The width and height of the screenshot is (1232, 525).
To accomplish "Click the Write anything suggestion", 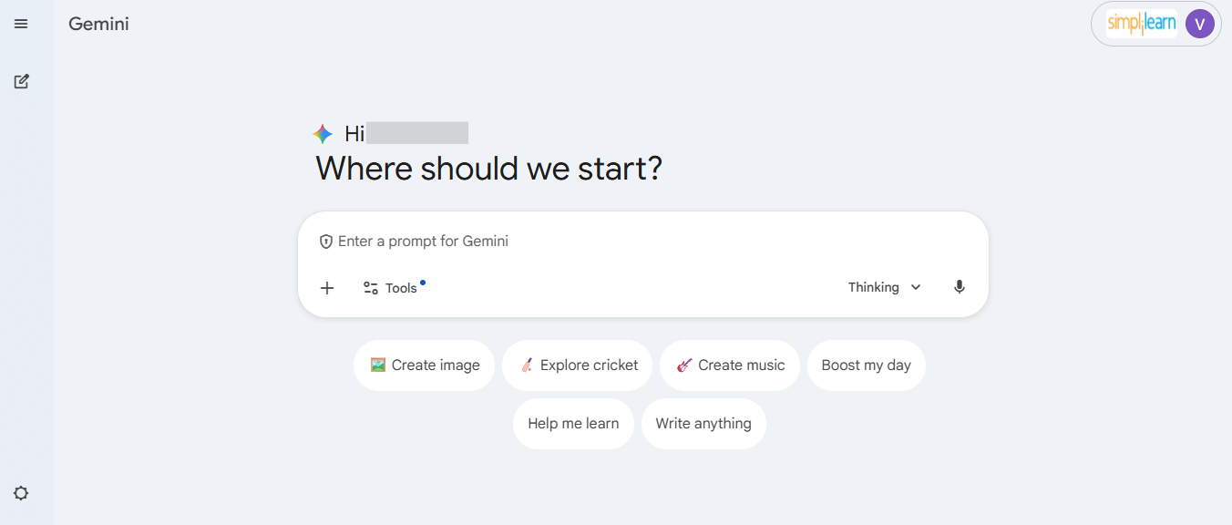I will (x=703, y=423).
